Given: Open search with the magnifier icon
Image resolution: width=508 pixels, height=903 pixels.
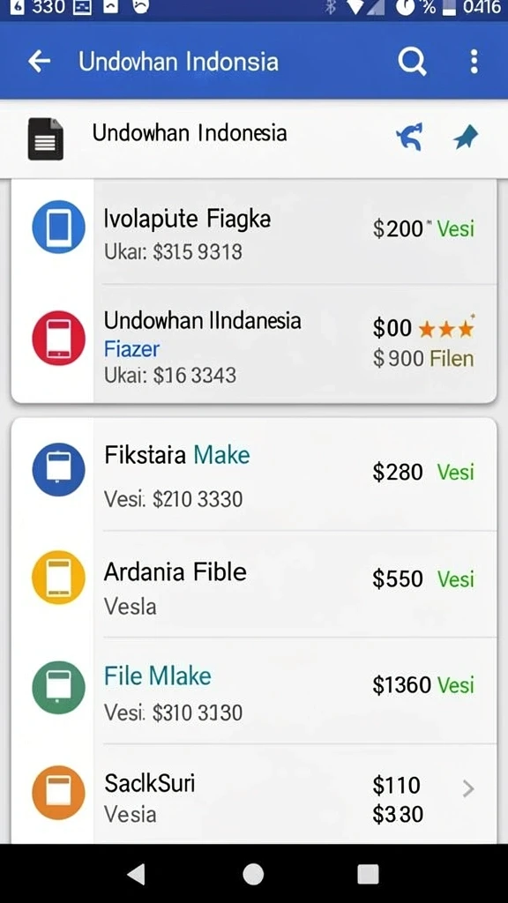Looking at the screenshot, I should 413,61.
